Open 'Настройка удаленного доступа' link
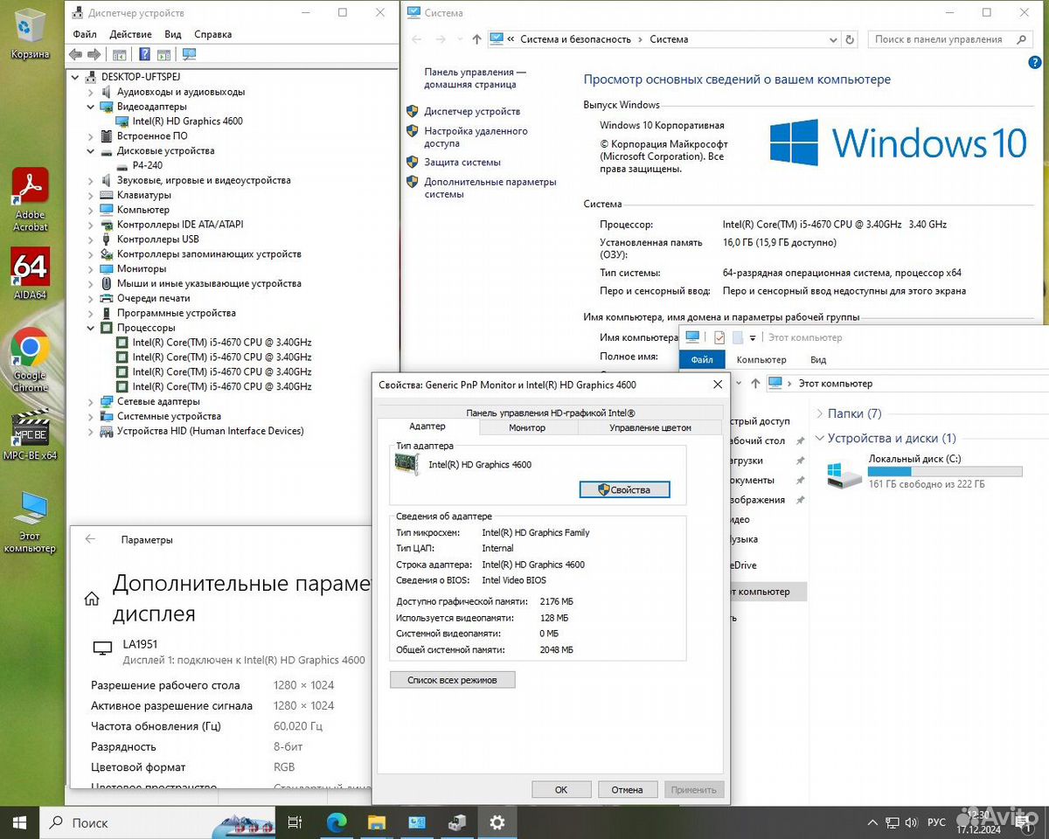This screenshot has width=1049, height=839. 476,137
